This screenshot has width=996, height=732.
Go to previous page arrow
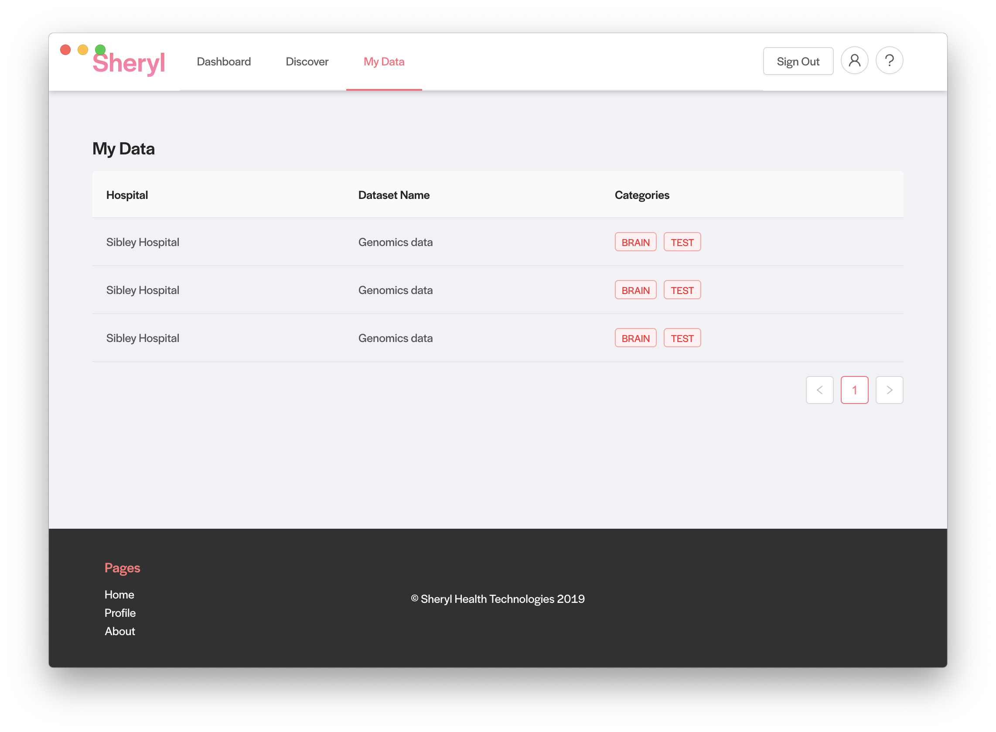coord(819,390)
